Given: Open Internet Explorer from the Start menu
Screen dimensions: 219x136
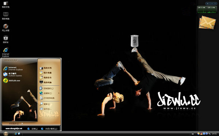Looking at the screenshot, I should pyautogui.click(x=13, y=69).
